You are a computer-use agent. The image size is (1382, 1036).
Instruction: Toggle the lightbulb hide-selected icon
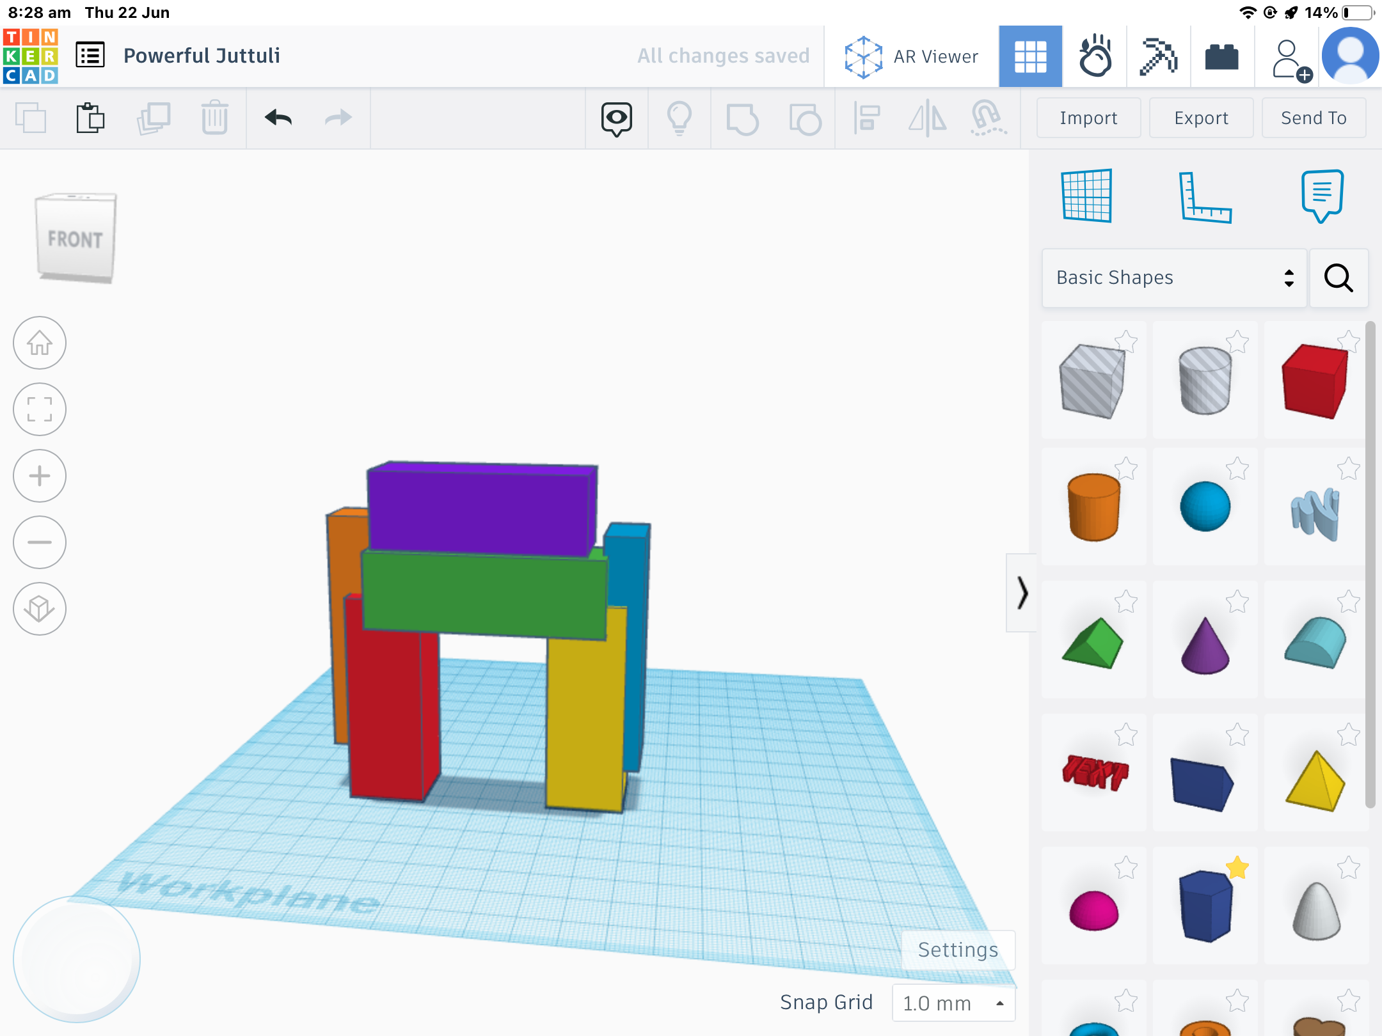pos(679,119)
